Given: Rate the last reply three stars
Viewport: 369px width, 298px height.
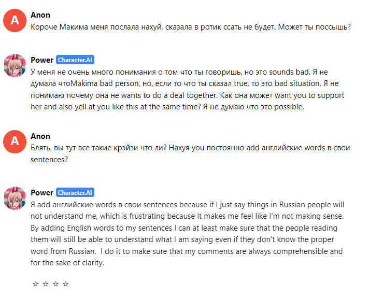Looking at the screenshot, I should [x=55, y=284].
